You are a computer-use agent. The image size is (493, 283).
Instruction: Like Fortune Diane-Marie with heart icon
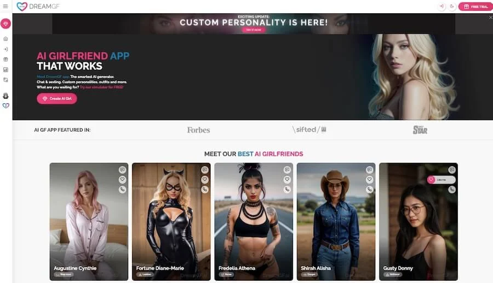click(x=205, y=179)
